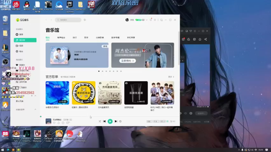Select the second banner carousel dot

pyautogui.click(x=103, y=71)
